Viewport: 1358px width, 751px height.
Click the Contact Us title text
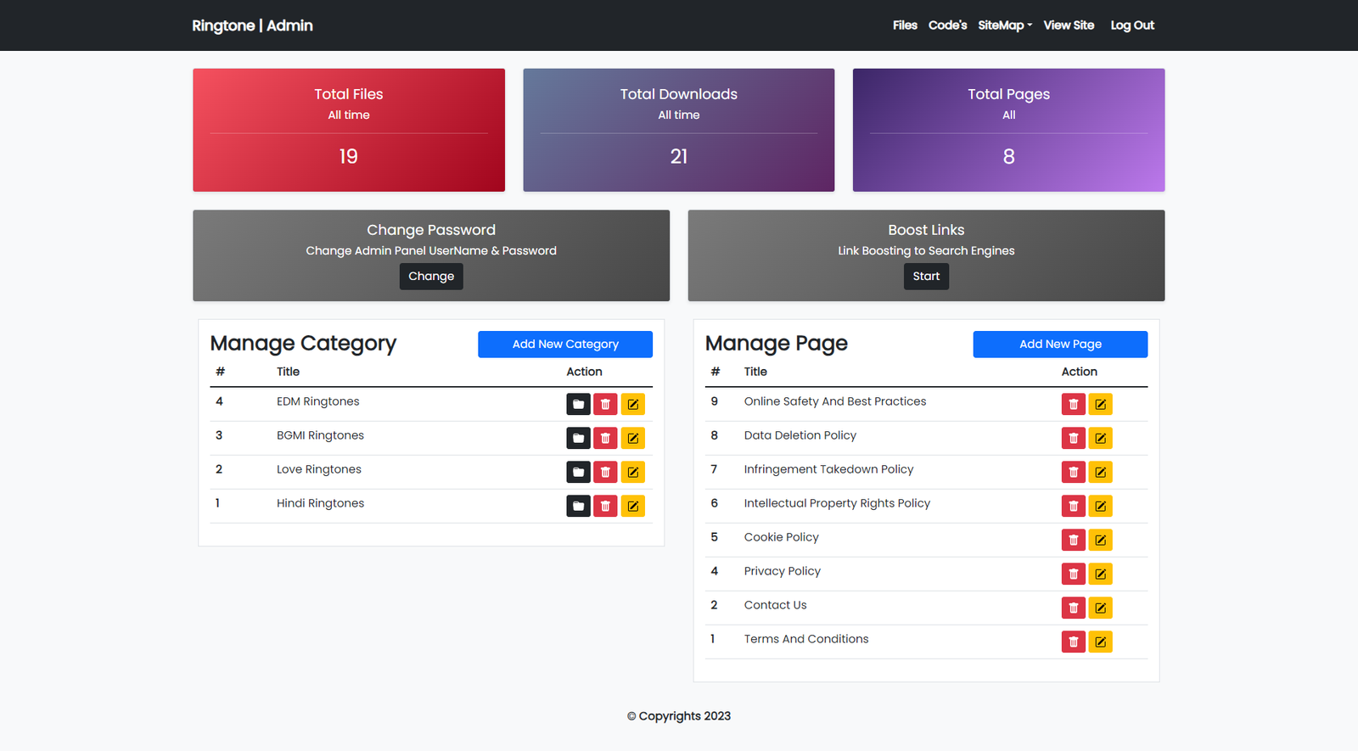coord(776,605)
